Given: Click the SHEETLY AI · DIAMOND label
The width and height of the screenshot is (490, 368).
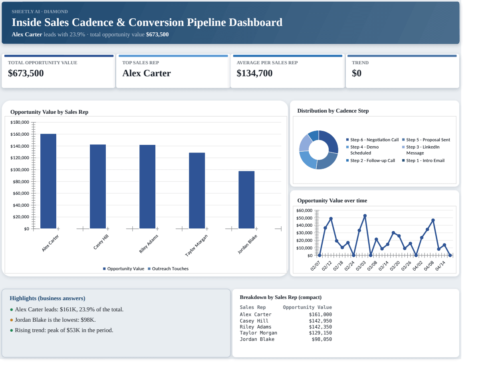Looking at the screenshot, I should tap(40, 12).
